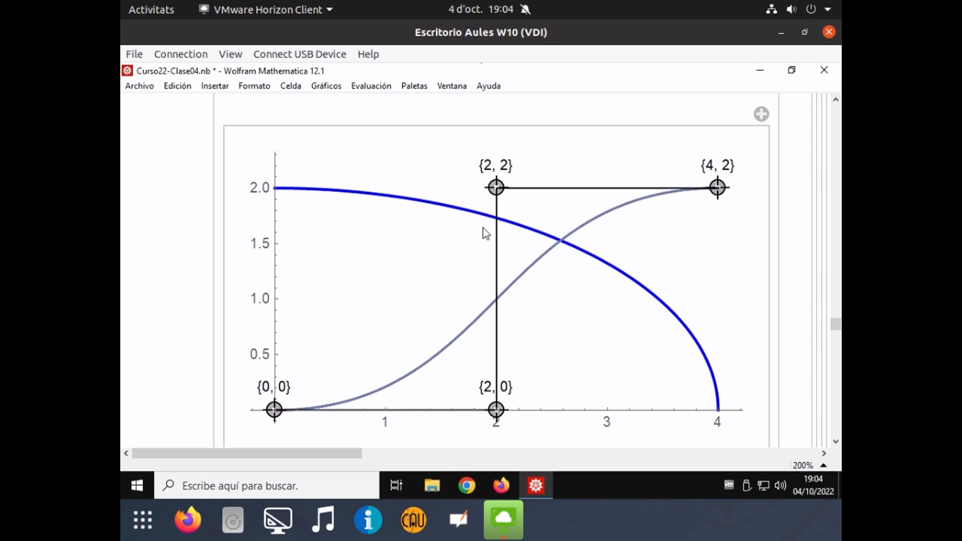Image resolution: width=962 pixels, height=541 pixels.
Task: Open the Gráficos menu
Action: coord(326,85)
